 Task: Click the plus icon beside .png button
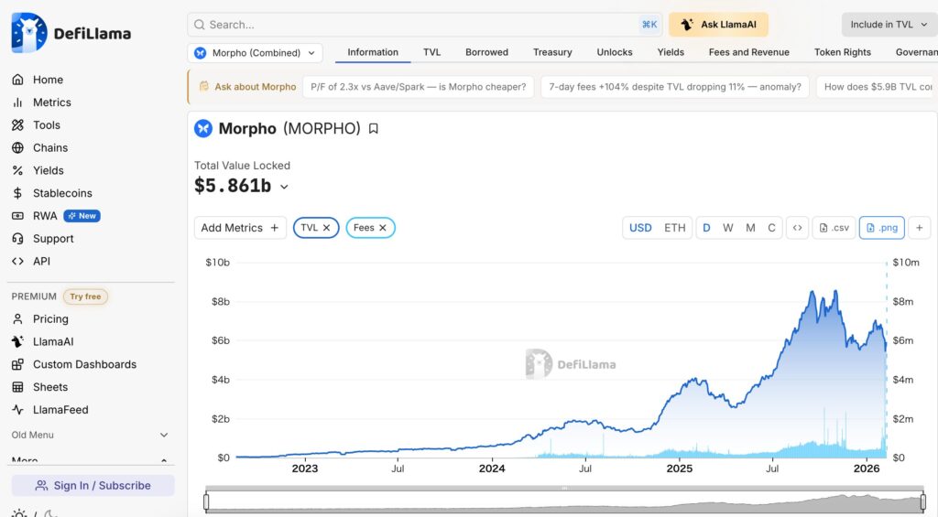[920, 228]
